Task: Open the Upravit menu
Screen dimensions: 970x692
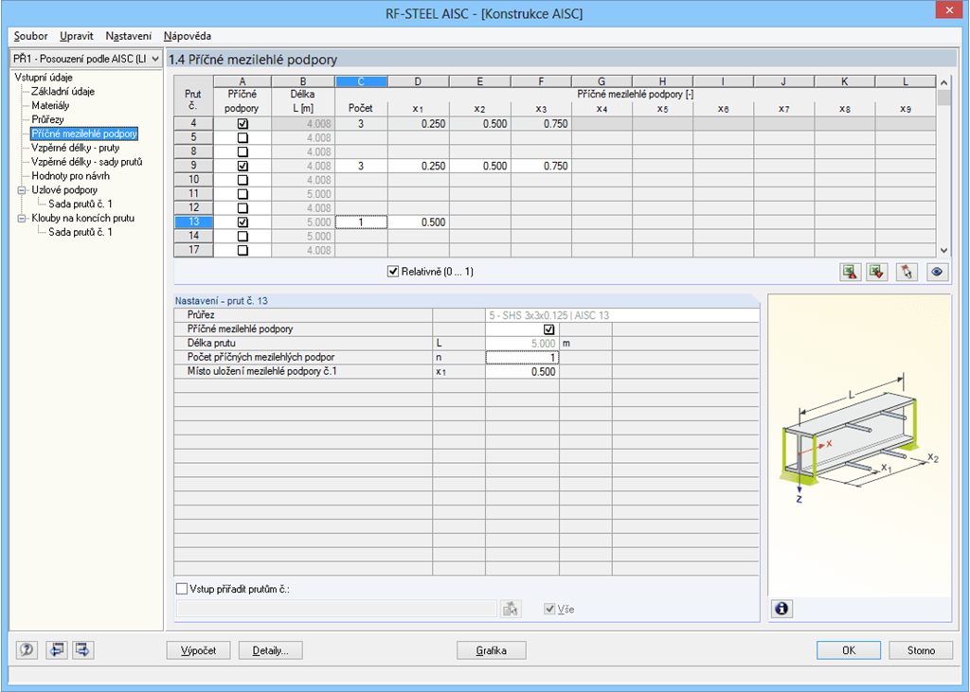Action: coord(77,36)
